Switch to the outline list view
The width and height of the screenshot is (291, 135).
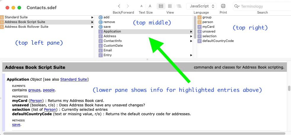pyautogui.click(x=179, y=6)
